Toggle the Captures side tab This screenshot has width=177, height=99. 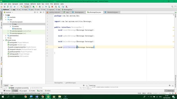pos(1,25)
